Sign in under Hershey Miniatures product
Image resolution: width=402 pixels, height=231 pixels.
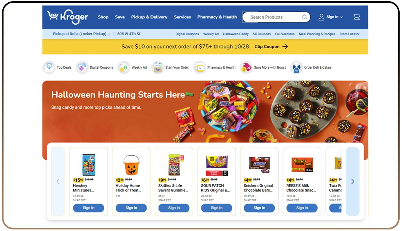[x=89, y=208]
